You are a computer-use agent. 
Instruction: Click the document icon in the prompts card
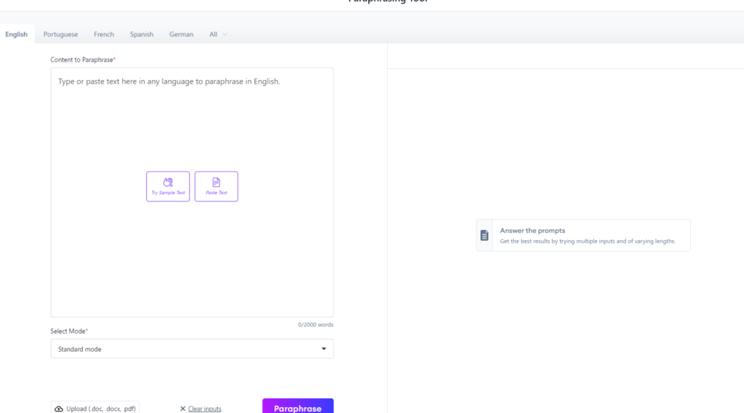(485, 236)
